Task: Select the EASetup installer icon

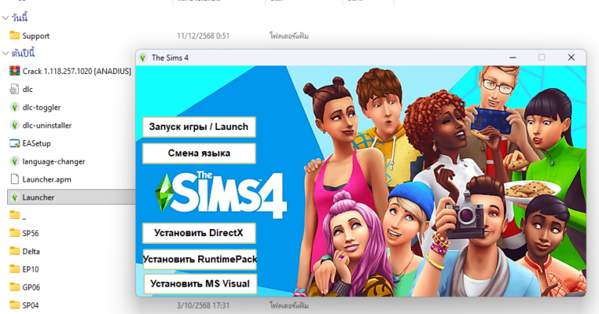Action: click(15, 143)
